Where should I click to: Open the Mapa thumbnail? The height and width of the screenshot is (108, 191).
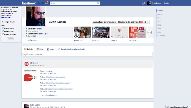[x=119, y=32]
